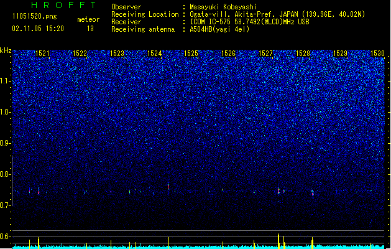
Task: Click the 1.0 kHz axis tick label
Action: coord(6,112)
